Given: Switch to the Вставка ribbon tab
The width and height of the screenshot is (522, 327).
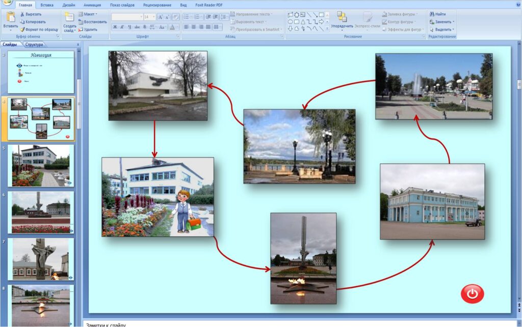Looking at the screenshot, I should pos(46,5).
